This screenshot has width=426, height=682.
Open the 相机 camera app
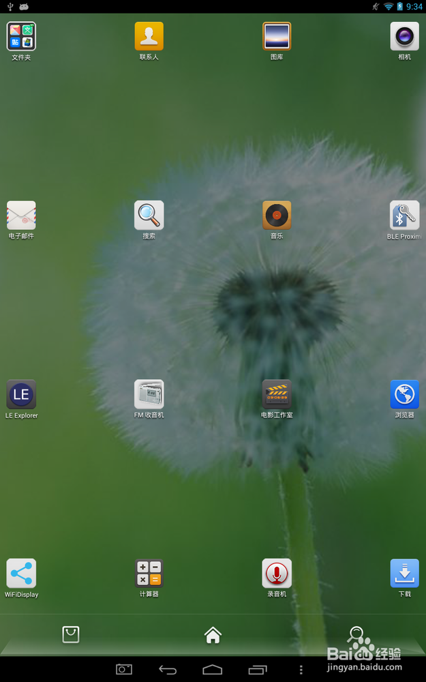(x=404, y=37)
